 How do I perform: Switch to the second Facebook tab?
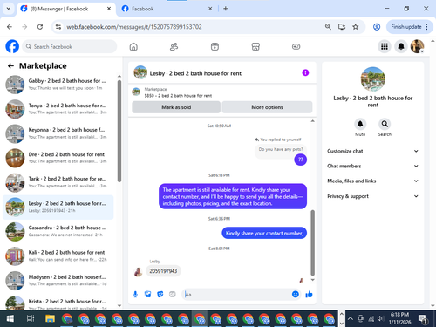point(167,9)
